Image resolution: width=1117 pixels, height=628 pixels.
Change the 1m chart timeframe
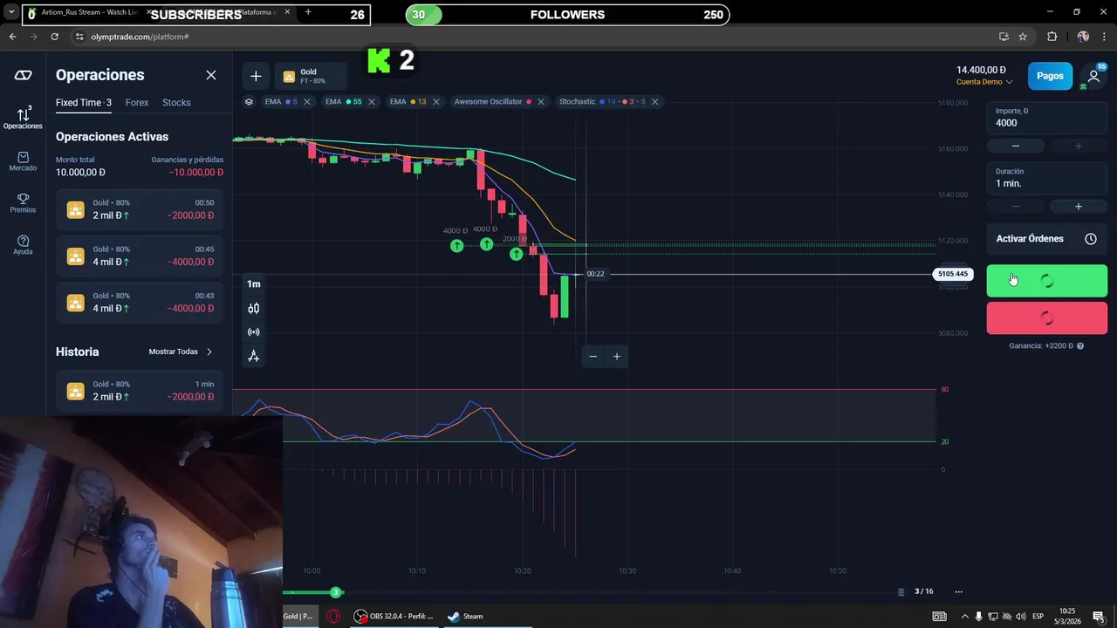point(253,283)
